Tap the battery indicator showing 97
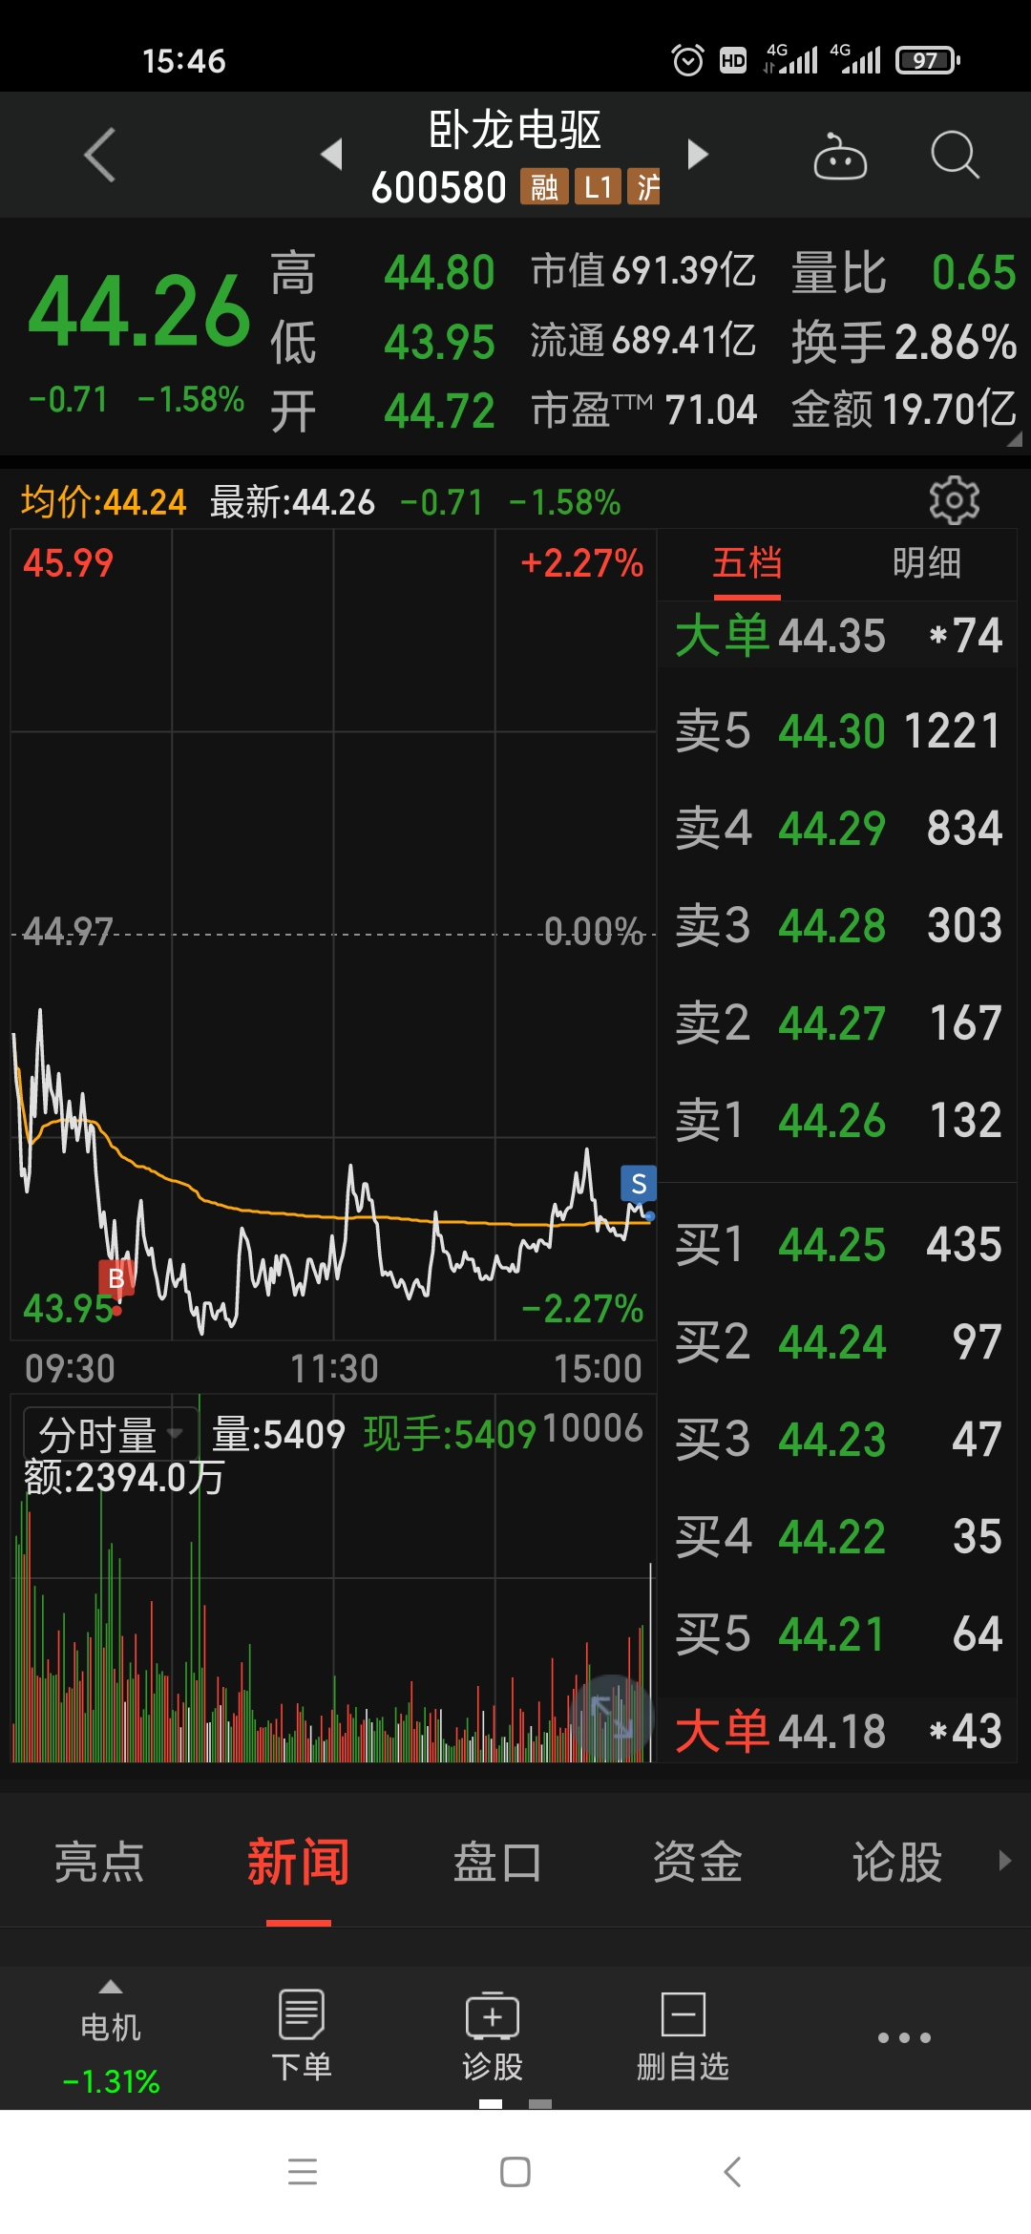Image resolution: width=1031 pixels, height=2234 pixels. click(x=928, y=60)
